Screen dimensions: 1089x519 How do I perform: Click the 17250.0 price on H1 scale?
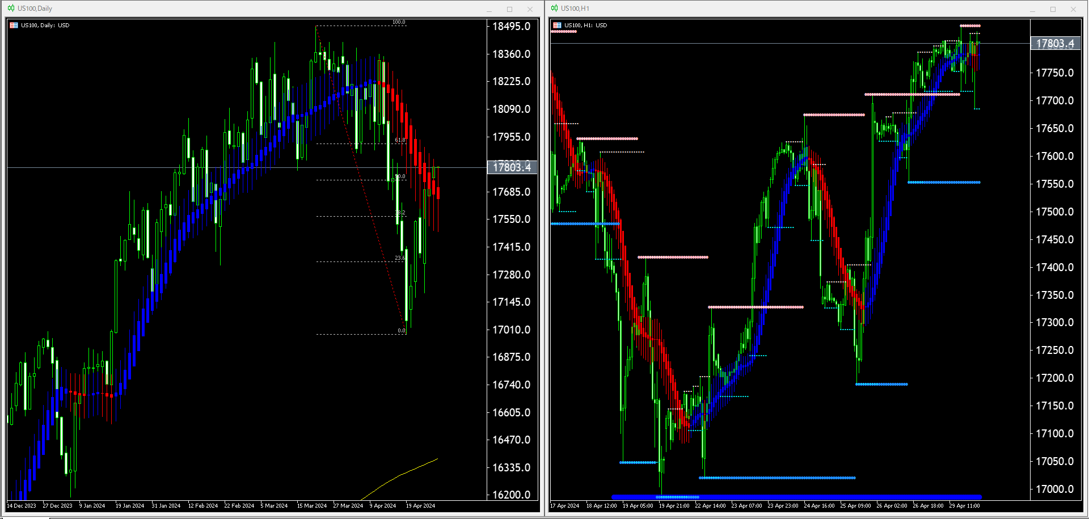pyautogui.click(x=1055, y=351)
